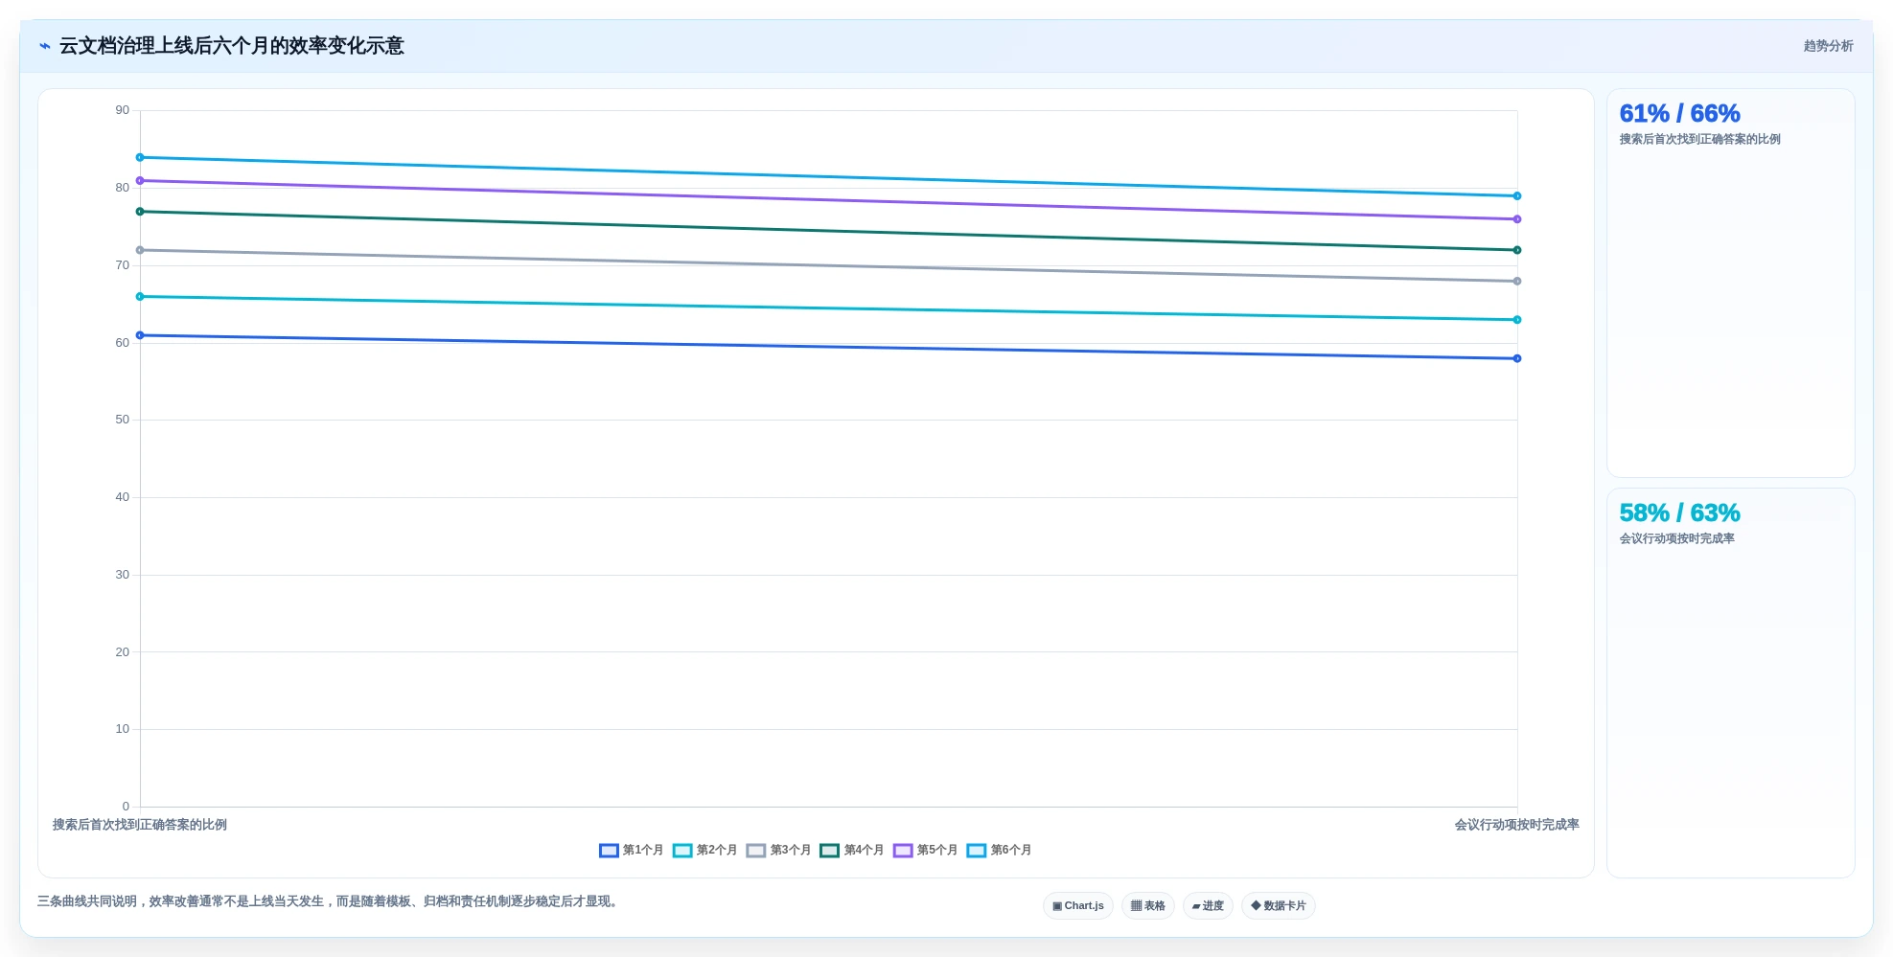Click the 第4个月 right data point at 72
Image resolution: width=1893 pixels, height=957 pixels.
1517,250
